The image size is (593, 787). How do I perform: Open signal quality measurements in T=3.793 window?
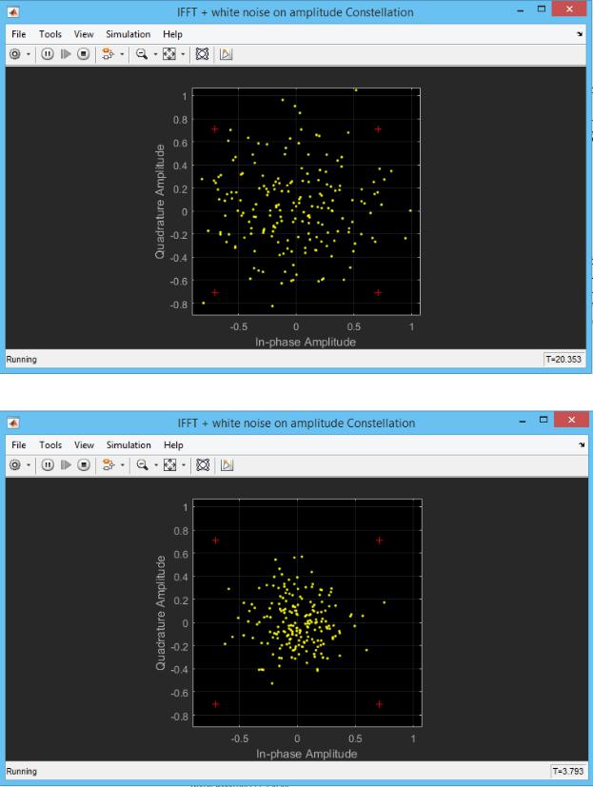tap(227, 465)
